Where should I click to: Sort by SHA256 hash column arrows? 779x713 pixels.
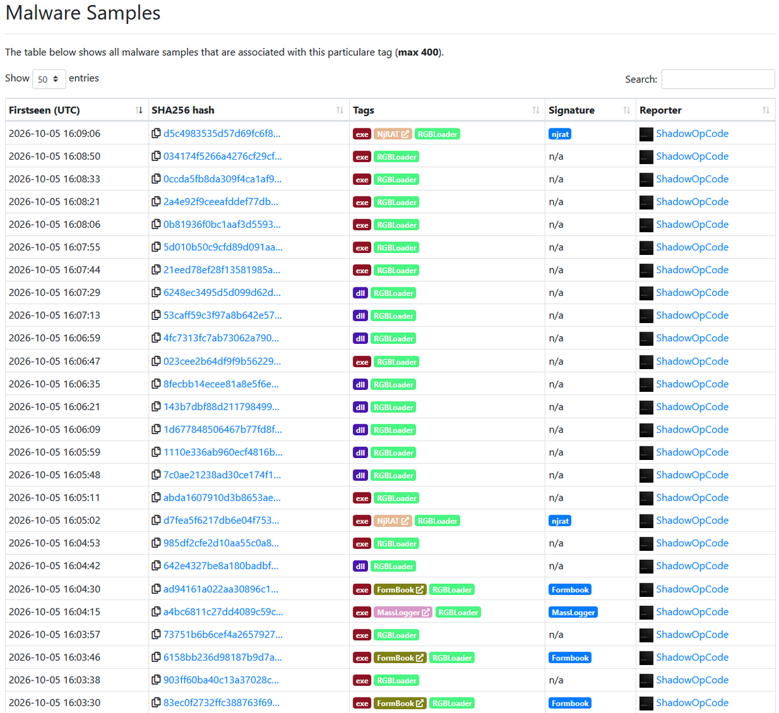(340, 110)
